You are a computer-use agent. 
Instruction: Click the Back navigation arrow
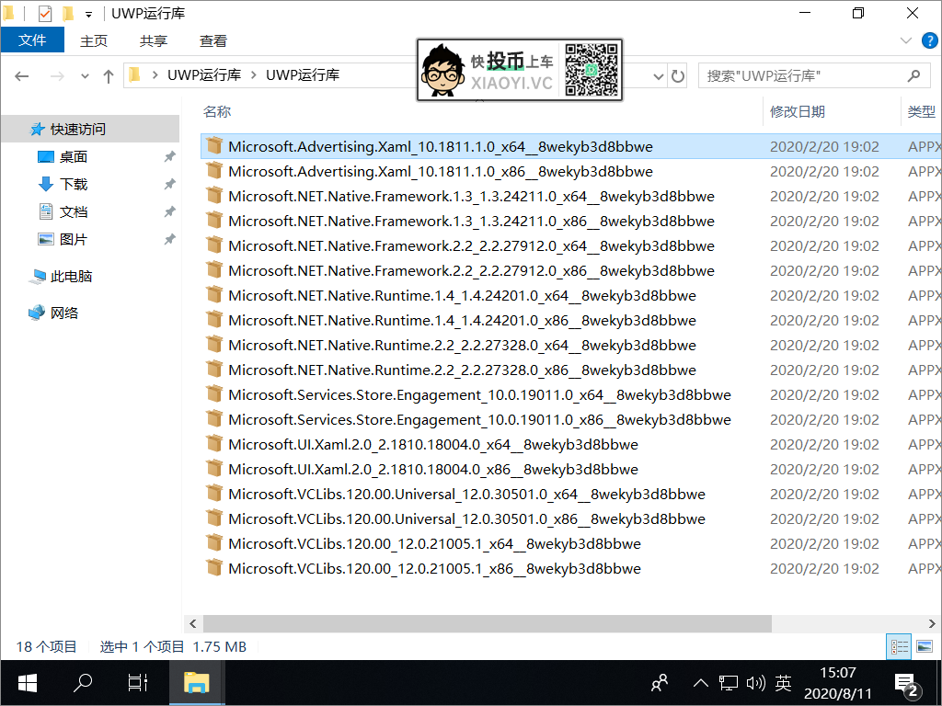(x=22, y=76)
